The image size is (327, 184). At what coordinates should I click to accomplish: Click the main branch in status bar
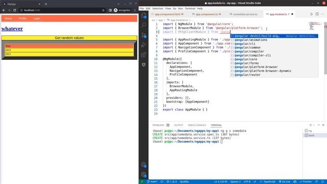152,181
